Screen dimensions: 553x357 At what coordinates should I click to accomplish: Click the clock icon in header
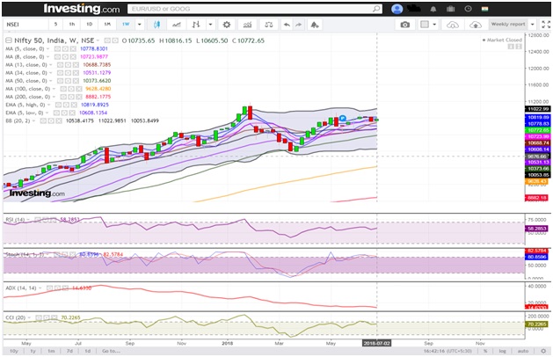468,9
